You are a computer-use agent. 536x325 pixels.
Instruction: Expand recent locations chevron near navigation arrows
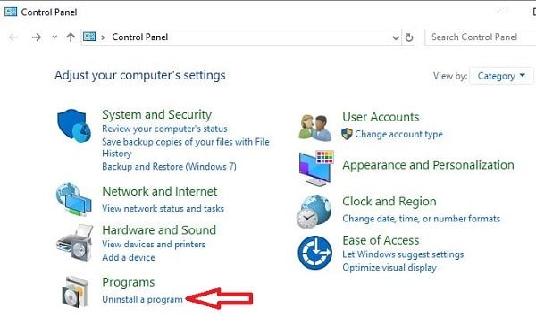(54, 37)
